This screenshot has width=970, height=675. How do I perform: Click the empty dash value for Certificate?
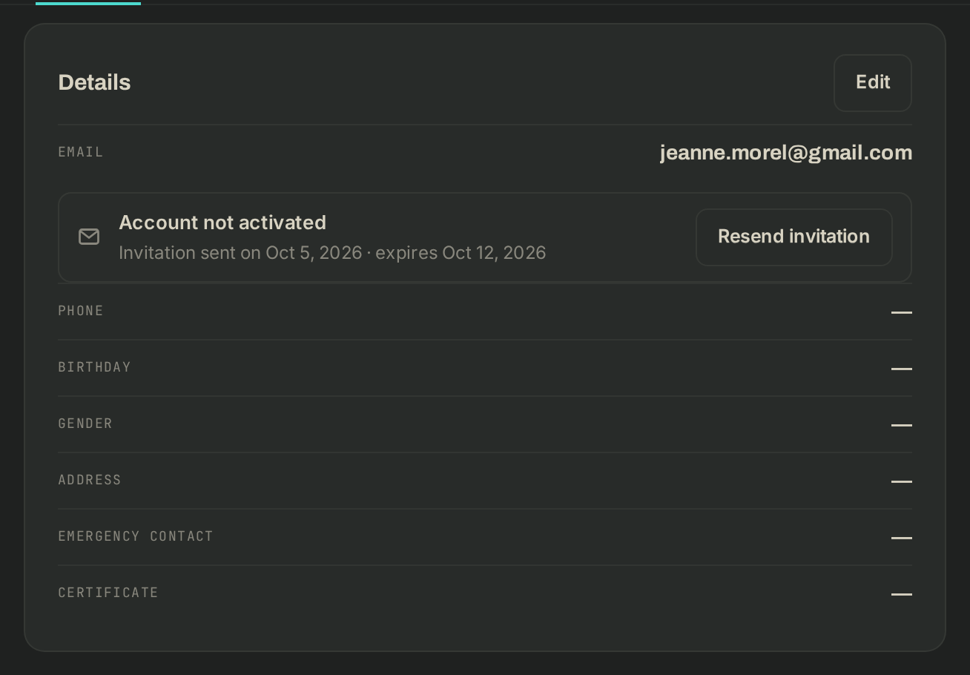[902, 594]
